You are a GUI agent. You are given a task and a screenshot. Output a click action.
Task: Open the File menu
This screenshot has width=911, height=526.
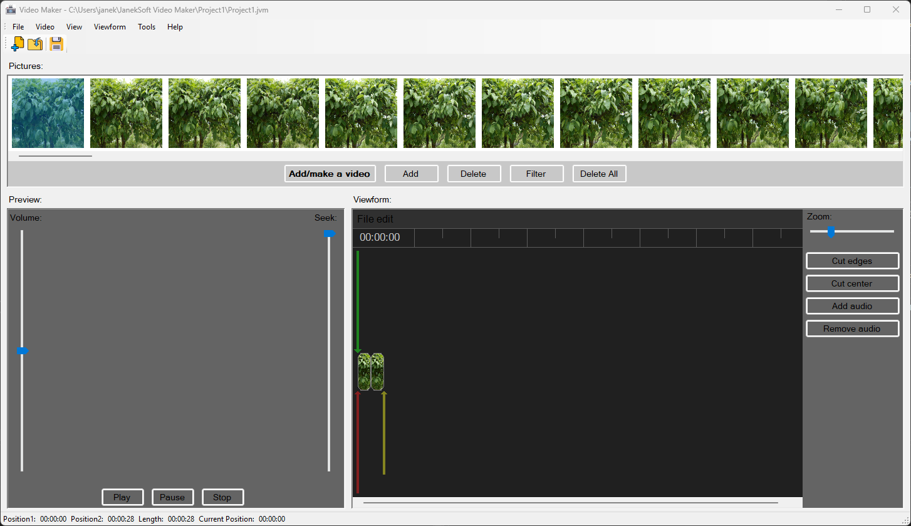[x=18, y=27]
